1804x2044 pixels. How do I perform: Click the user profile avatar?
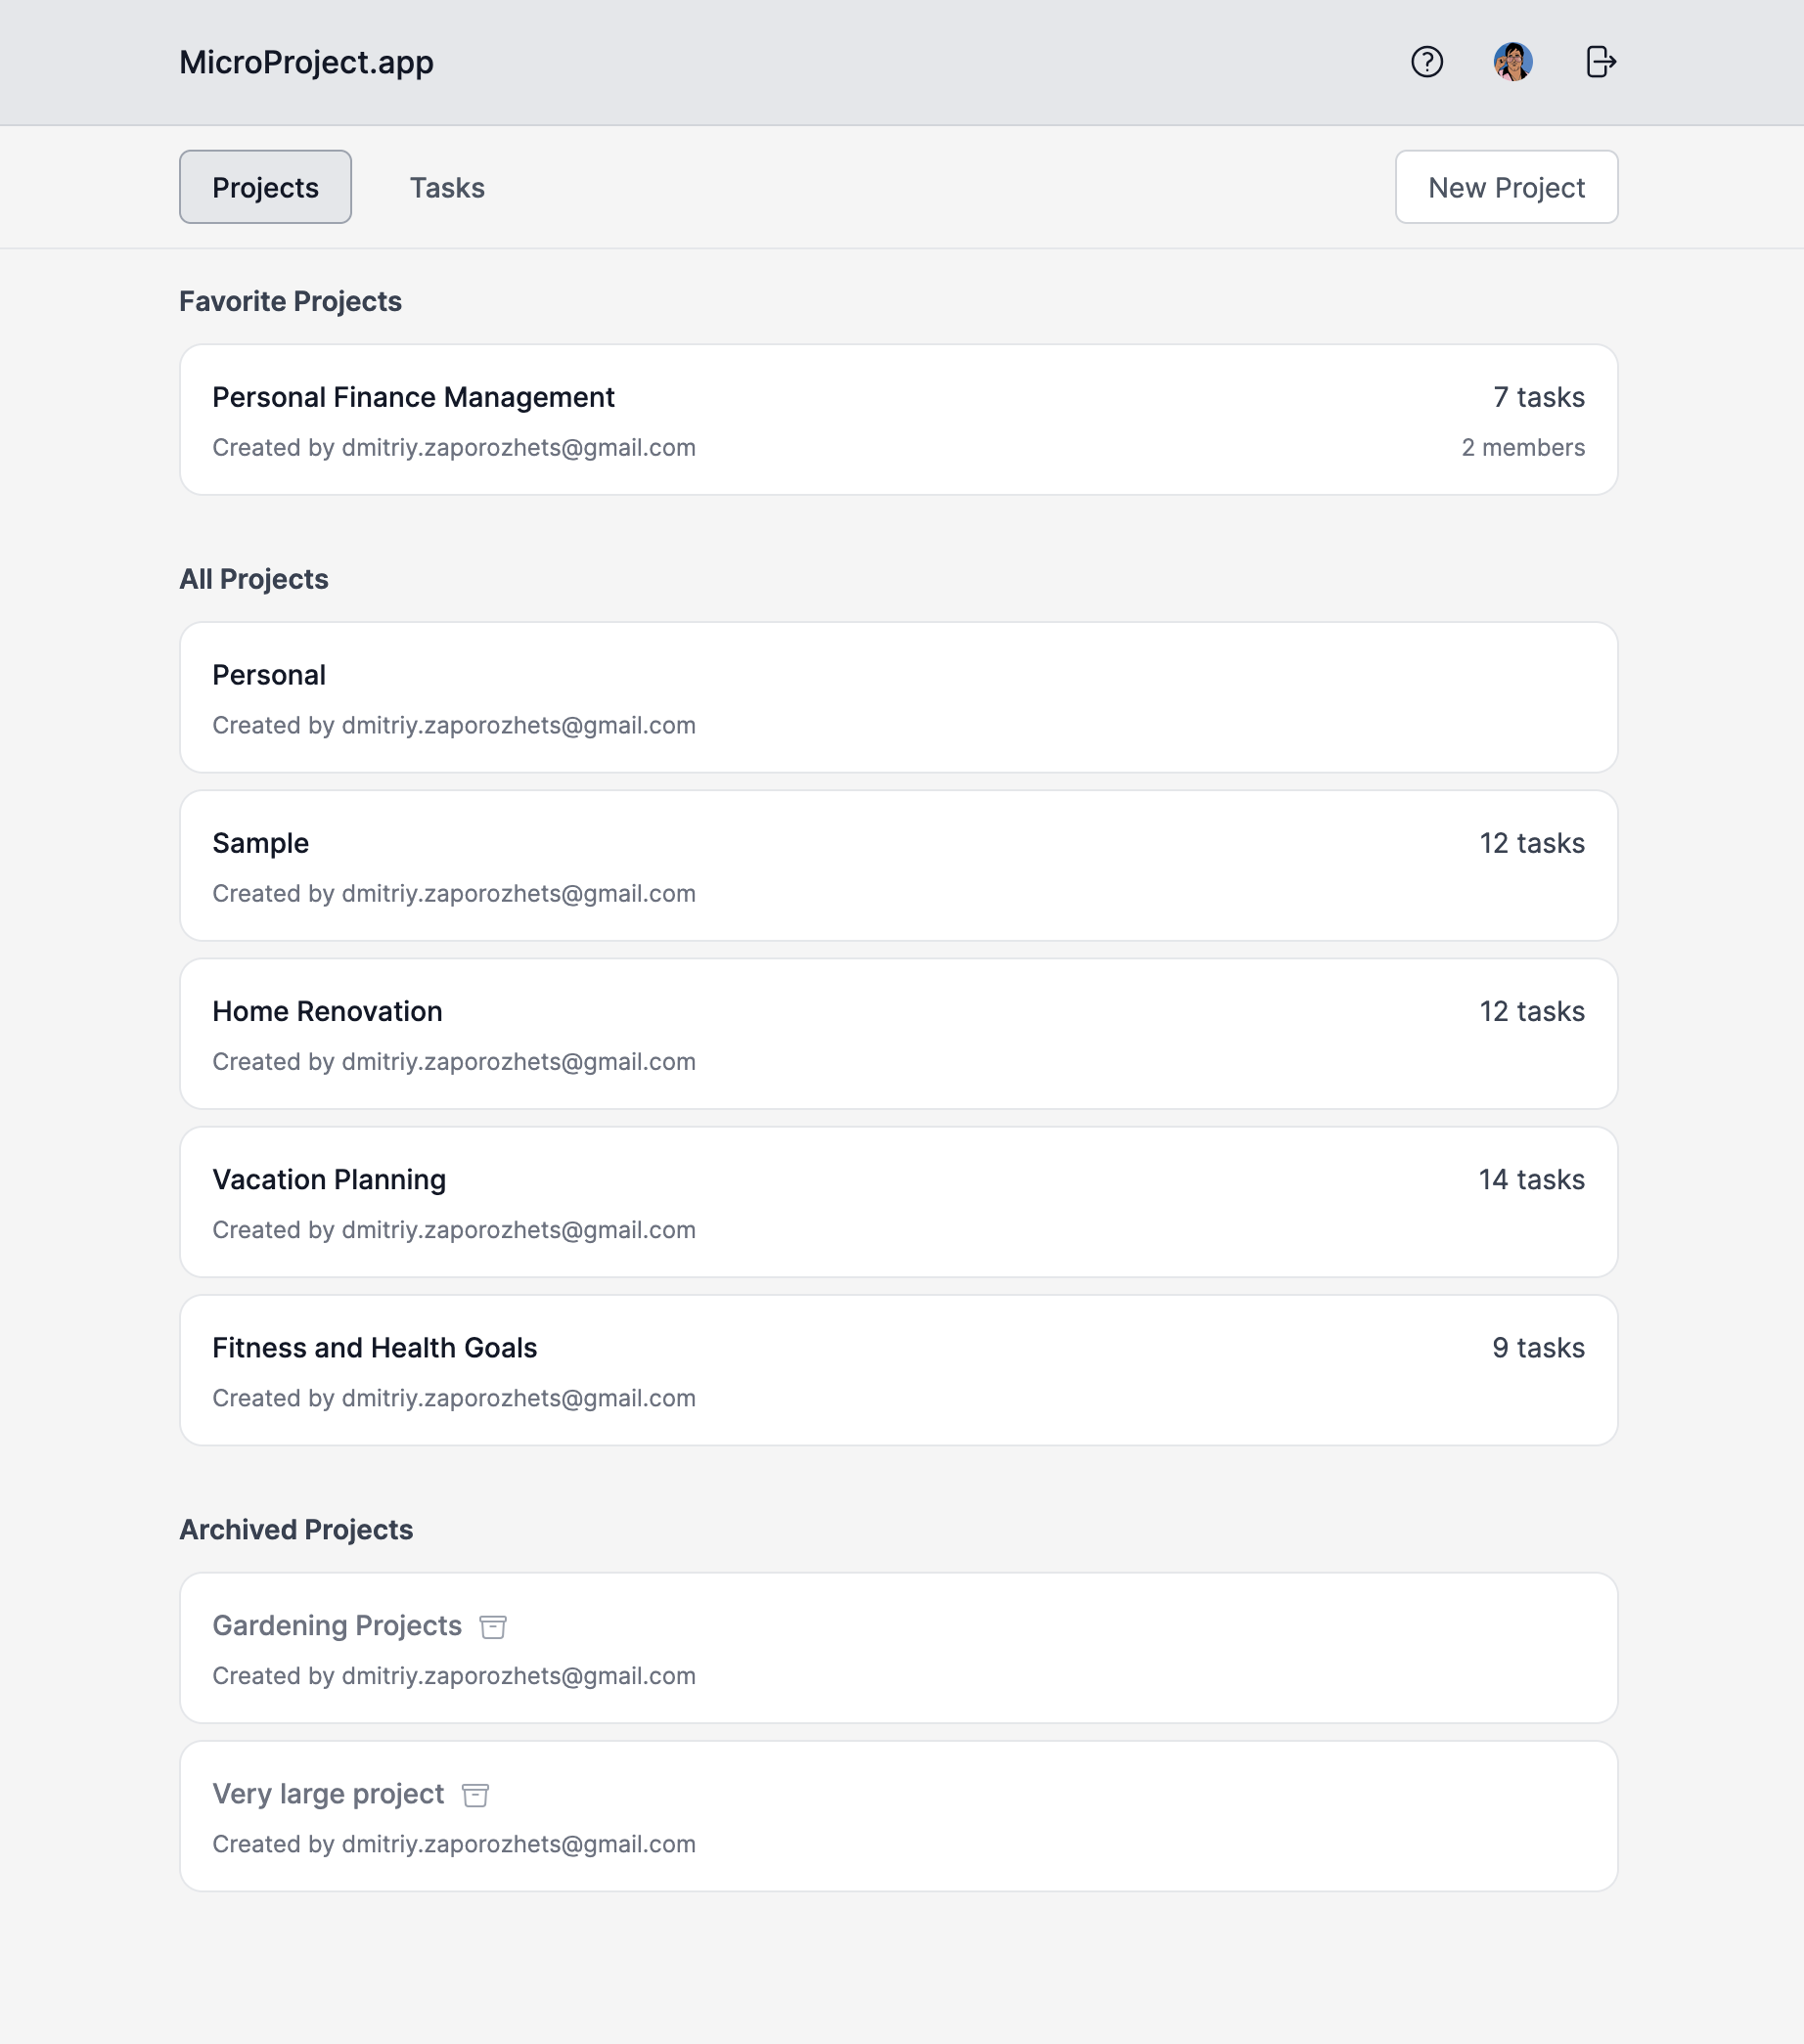click(1511, 62)
